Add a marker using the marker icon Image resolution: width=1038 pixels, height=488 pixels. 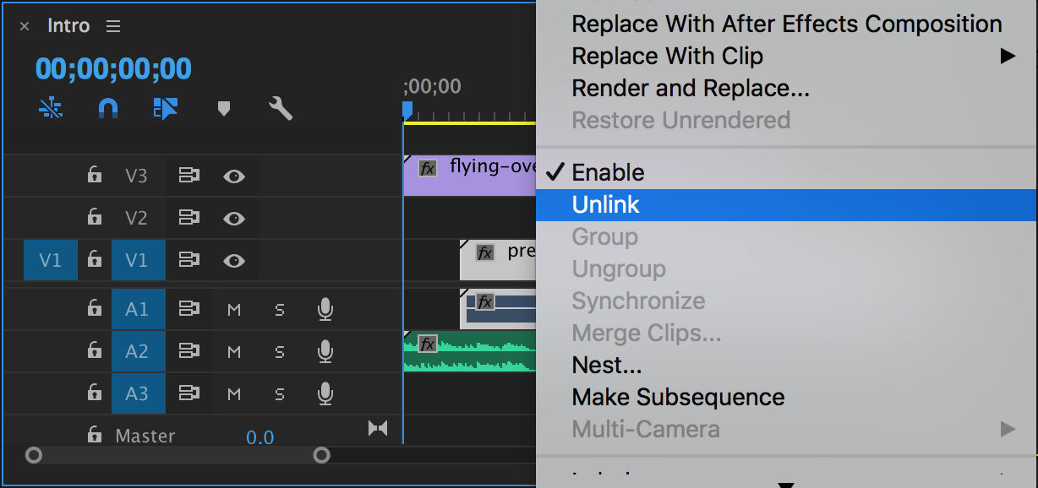click(224, 108)
